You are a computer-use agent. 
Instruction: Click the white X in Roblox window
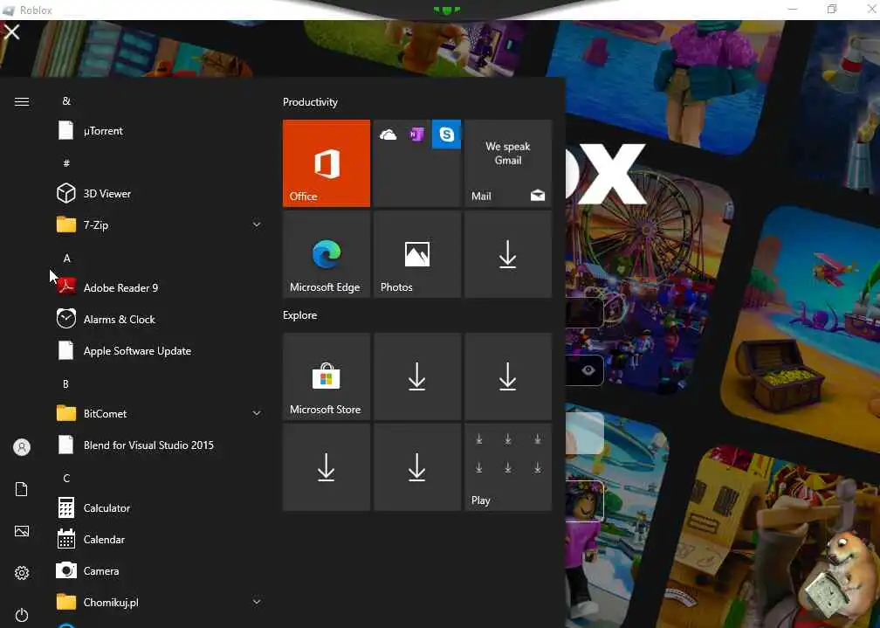pos(12,32)
